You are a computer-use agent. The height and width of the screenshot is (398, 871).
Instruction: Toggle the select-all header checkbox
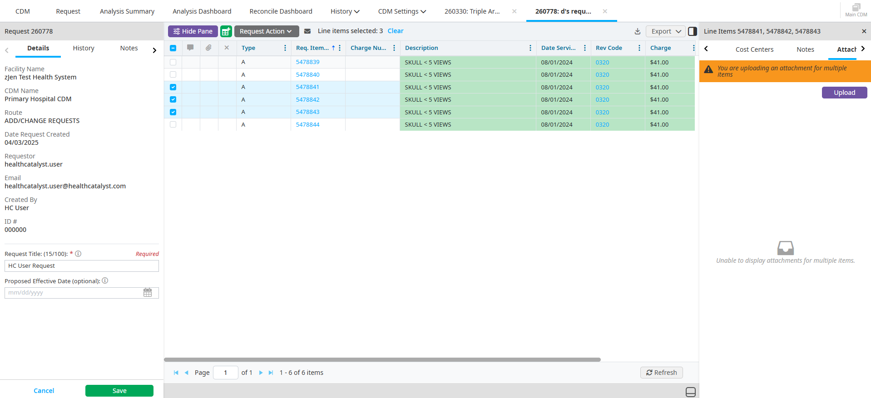(x=173, y=48)
